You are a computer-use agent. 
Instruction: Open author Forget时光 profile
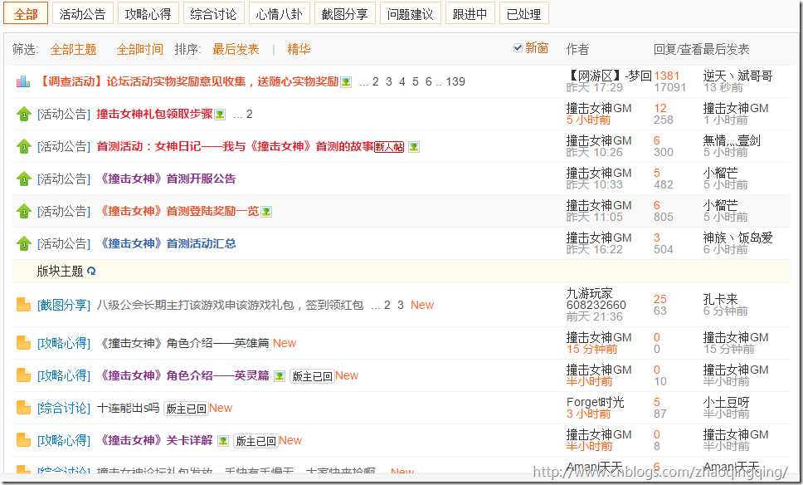[x=595, y=402]
